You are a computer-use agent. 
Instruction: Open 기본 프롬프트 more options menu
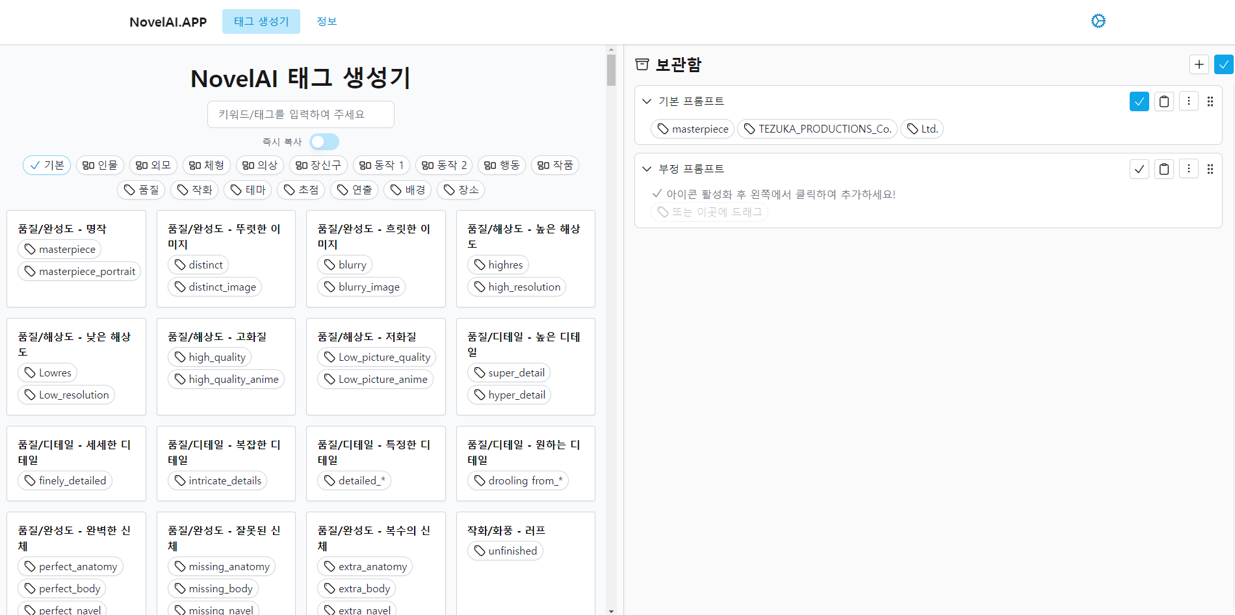(x=1189, y=101)
